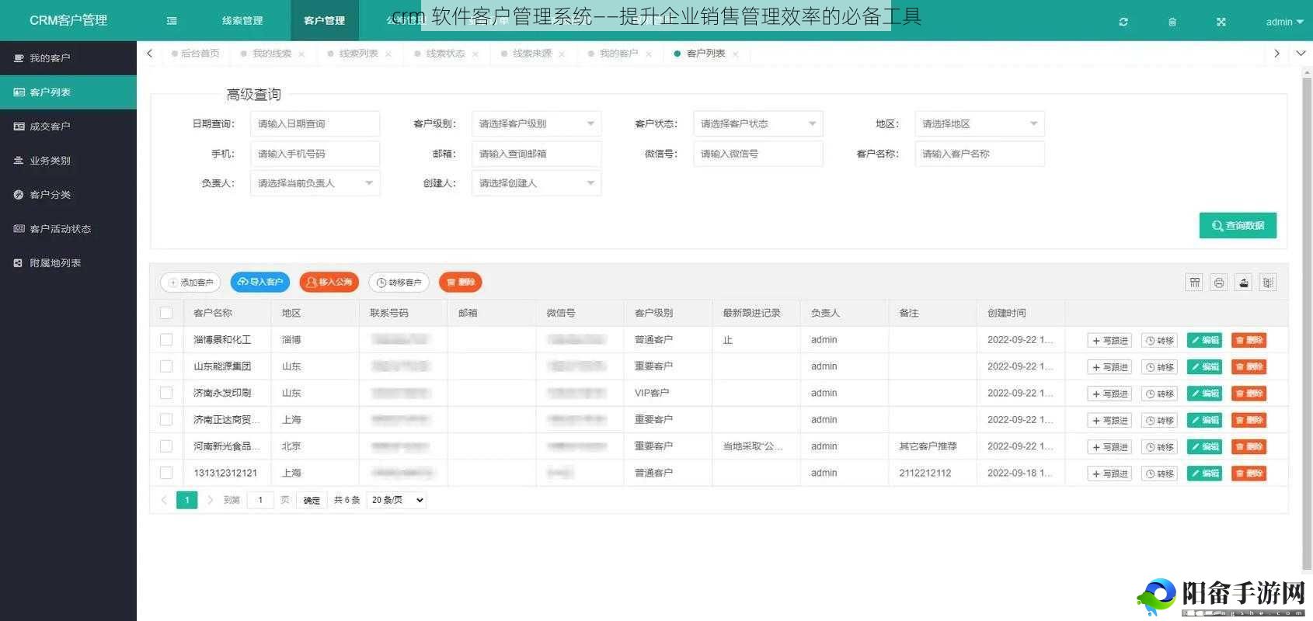Switch to the 线索状态 tab

445,54
